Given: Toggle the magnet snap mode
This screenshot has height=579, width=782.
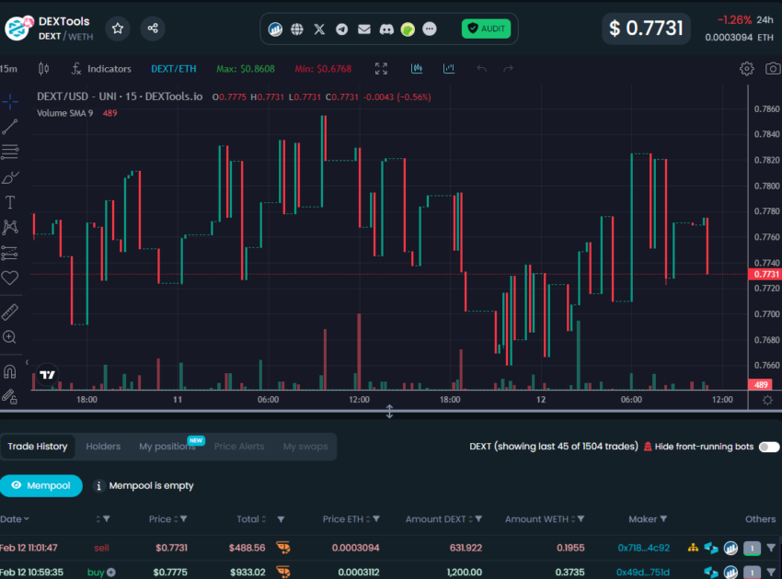Looking at the screenshot, I should 10,371.
